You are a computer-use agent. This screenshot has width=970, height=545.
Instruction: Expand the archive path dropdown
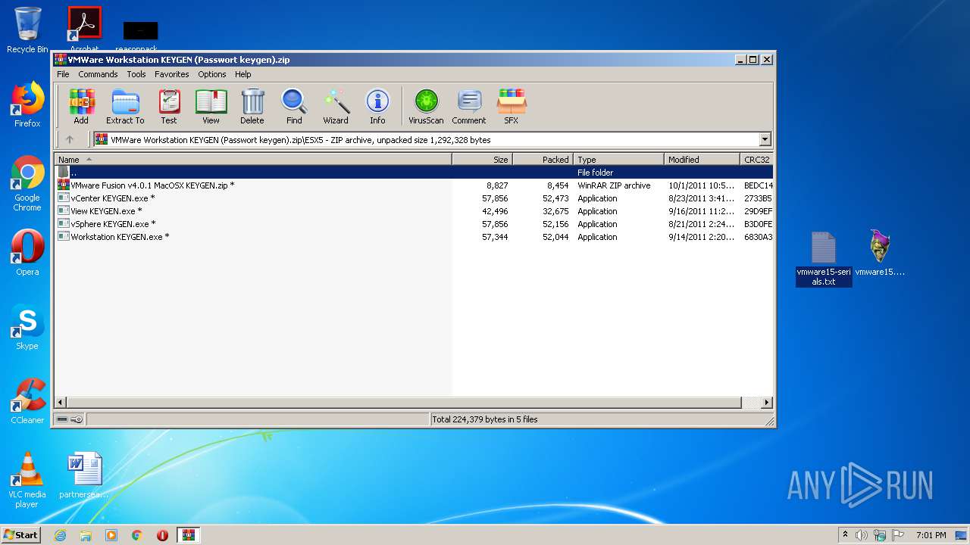click(765, 139)
